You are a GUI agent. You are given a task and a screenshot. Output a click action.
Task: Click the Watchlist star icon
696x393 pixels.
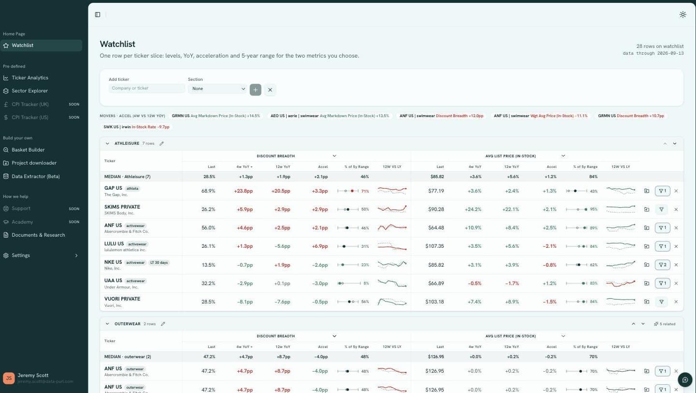(6, 45)
